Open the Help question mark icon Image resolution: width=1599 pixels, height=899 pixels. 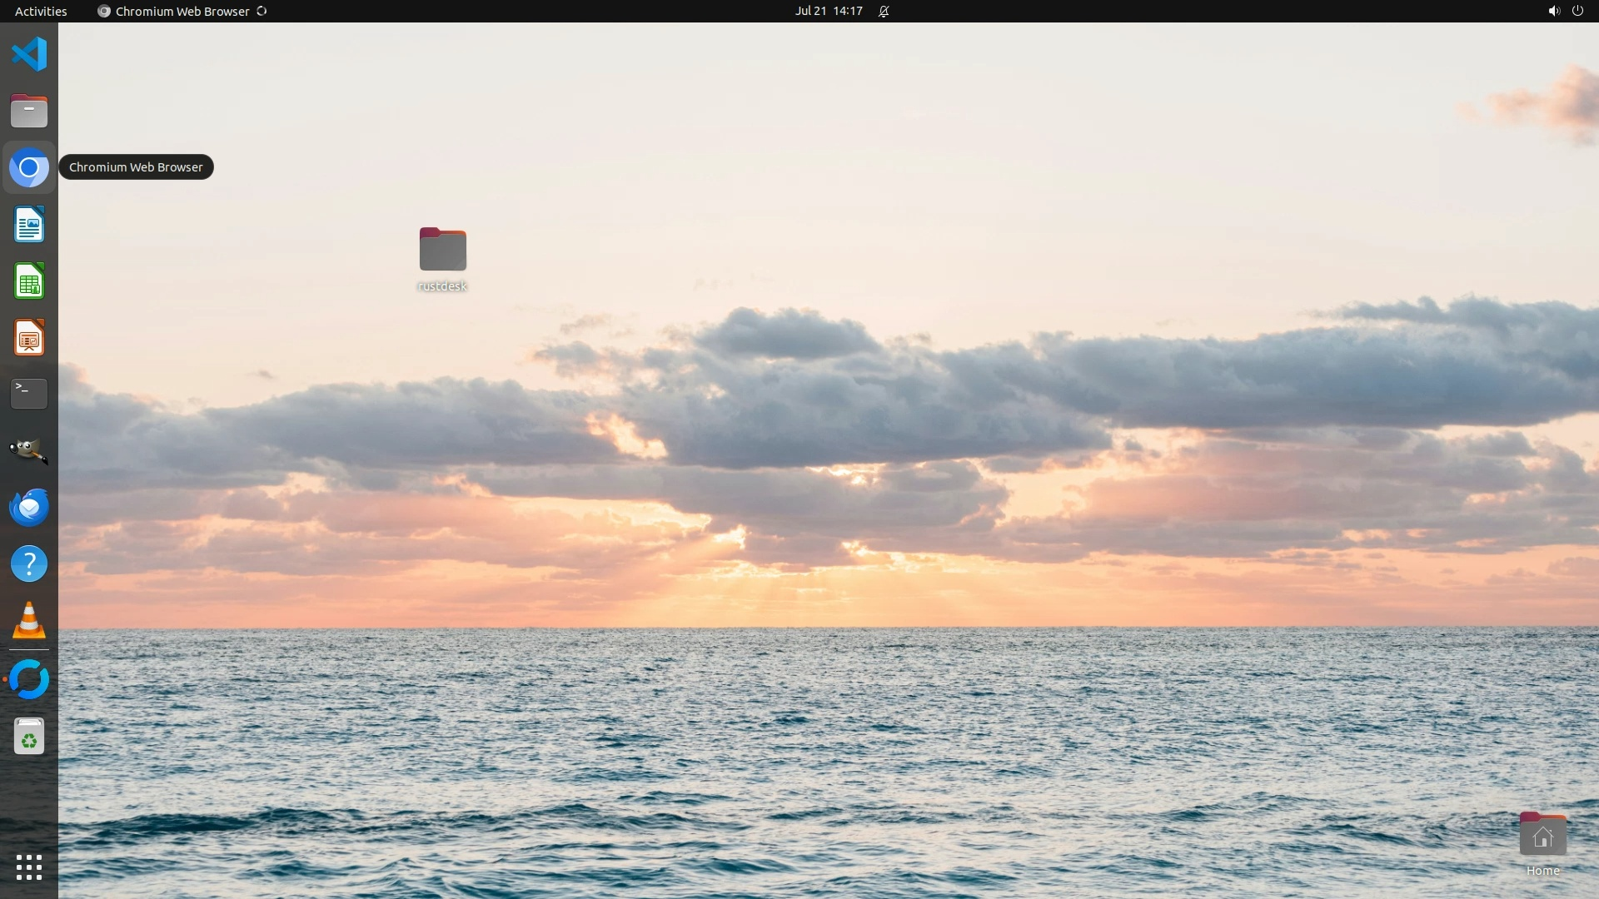coord(29,564)
